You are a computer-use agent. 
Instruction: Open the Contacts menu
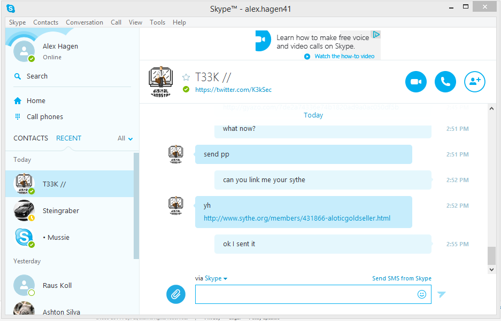tap(45, 22)
